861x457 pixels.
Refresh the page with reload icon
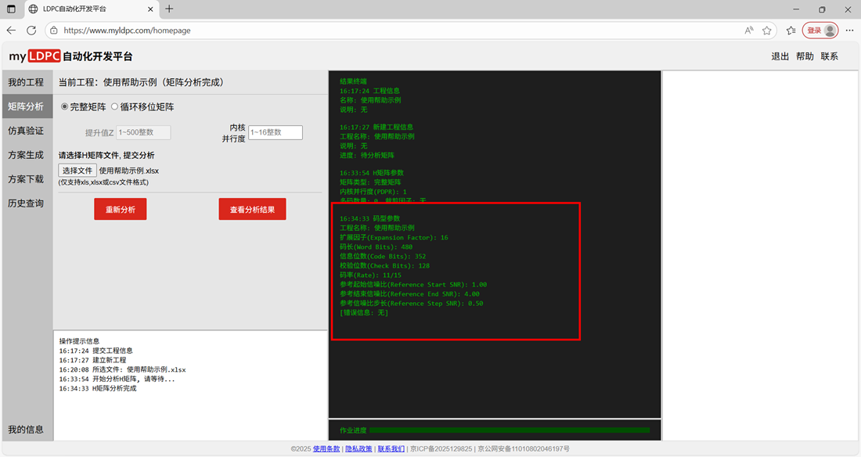(31, 31)
